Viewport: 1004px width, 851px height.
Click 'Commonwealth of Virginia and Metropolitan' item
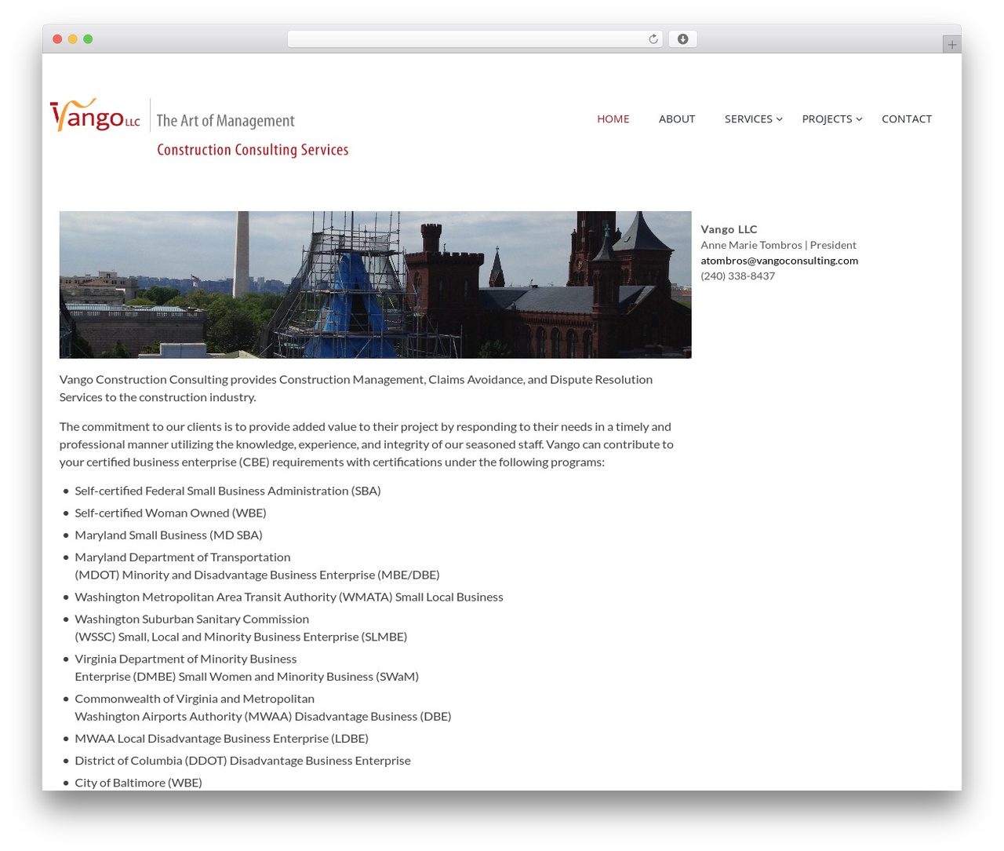263,707
